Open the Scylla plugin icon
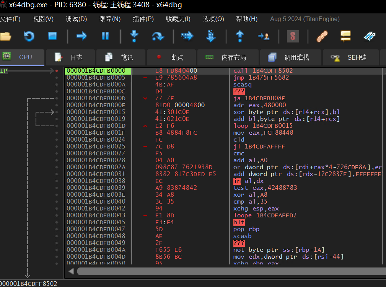 pyautogui.click(x=293, y=36)
